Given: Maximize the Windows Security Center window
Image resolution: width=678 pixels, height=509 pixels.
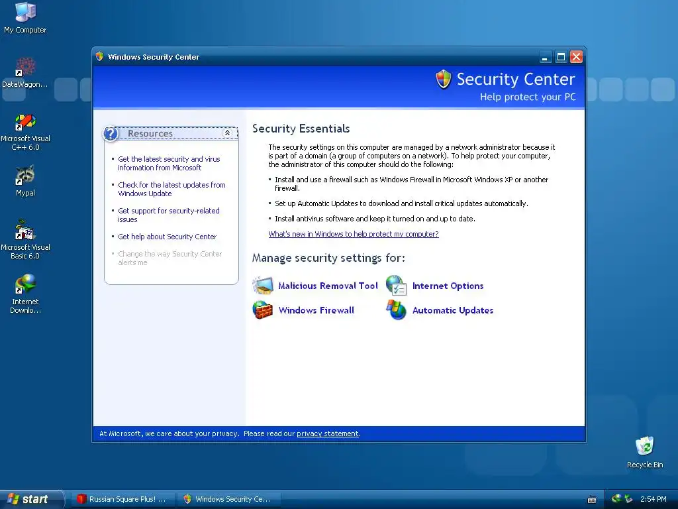Looking at the screenshot, I should tap(561, 57).
